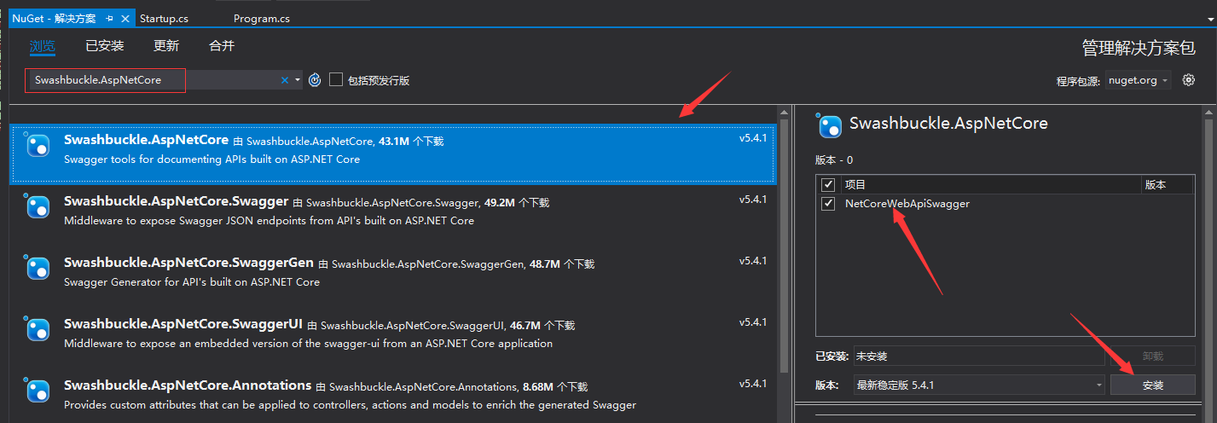1217x423 pixels.
Task: Click the disabled Uninstall button
Action: click(1152, 356)
